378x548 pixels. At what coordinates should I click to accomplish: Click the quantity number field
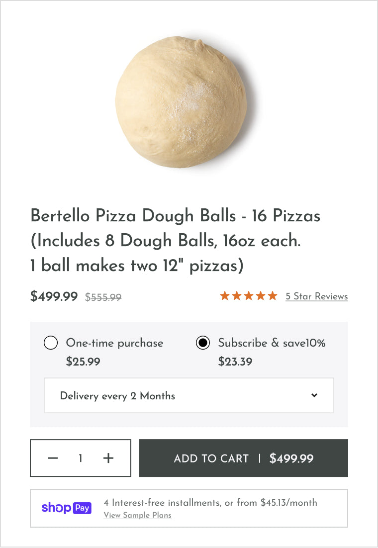pos(81,458)
